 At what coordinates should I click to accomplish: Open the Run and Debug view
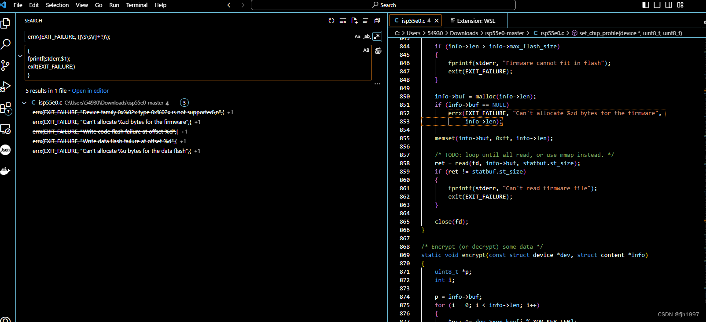[x=6, y=87]
